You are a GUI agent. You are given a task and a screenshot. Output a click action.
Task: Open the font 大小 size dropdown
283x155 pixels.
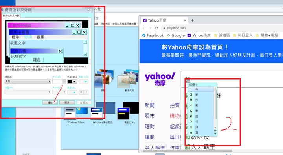pos(59,92)
